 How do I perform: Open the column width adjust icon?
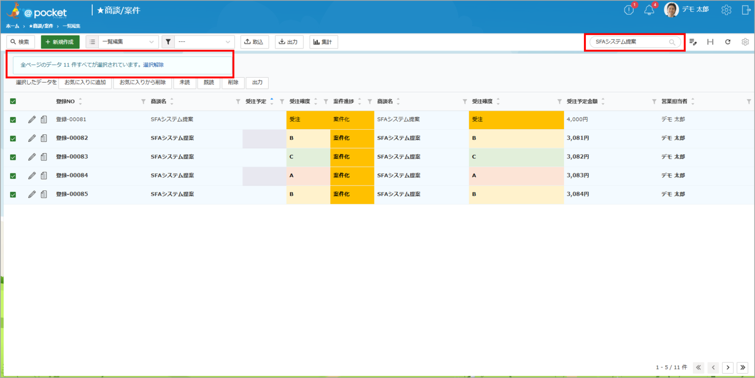coord(710,42)
